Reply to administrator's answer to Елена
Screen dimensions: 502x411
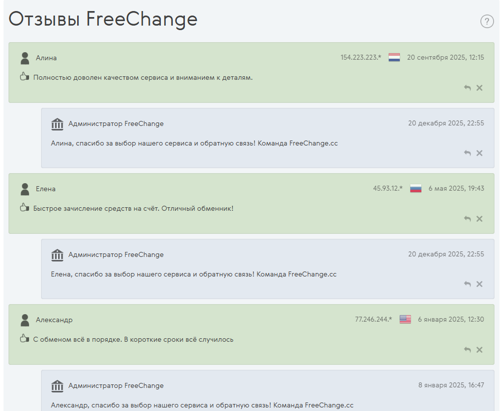[467, 284]
